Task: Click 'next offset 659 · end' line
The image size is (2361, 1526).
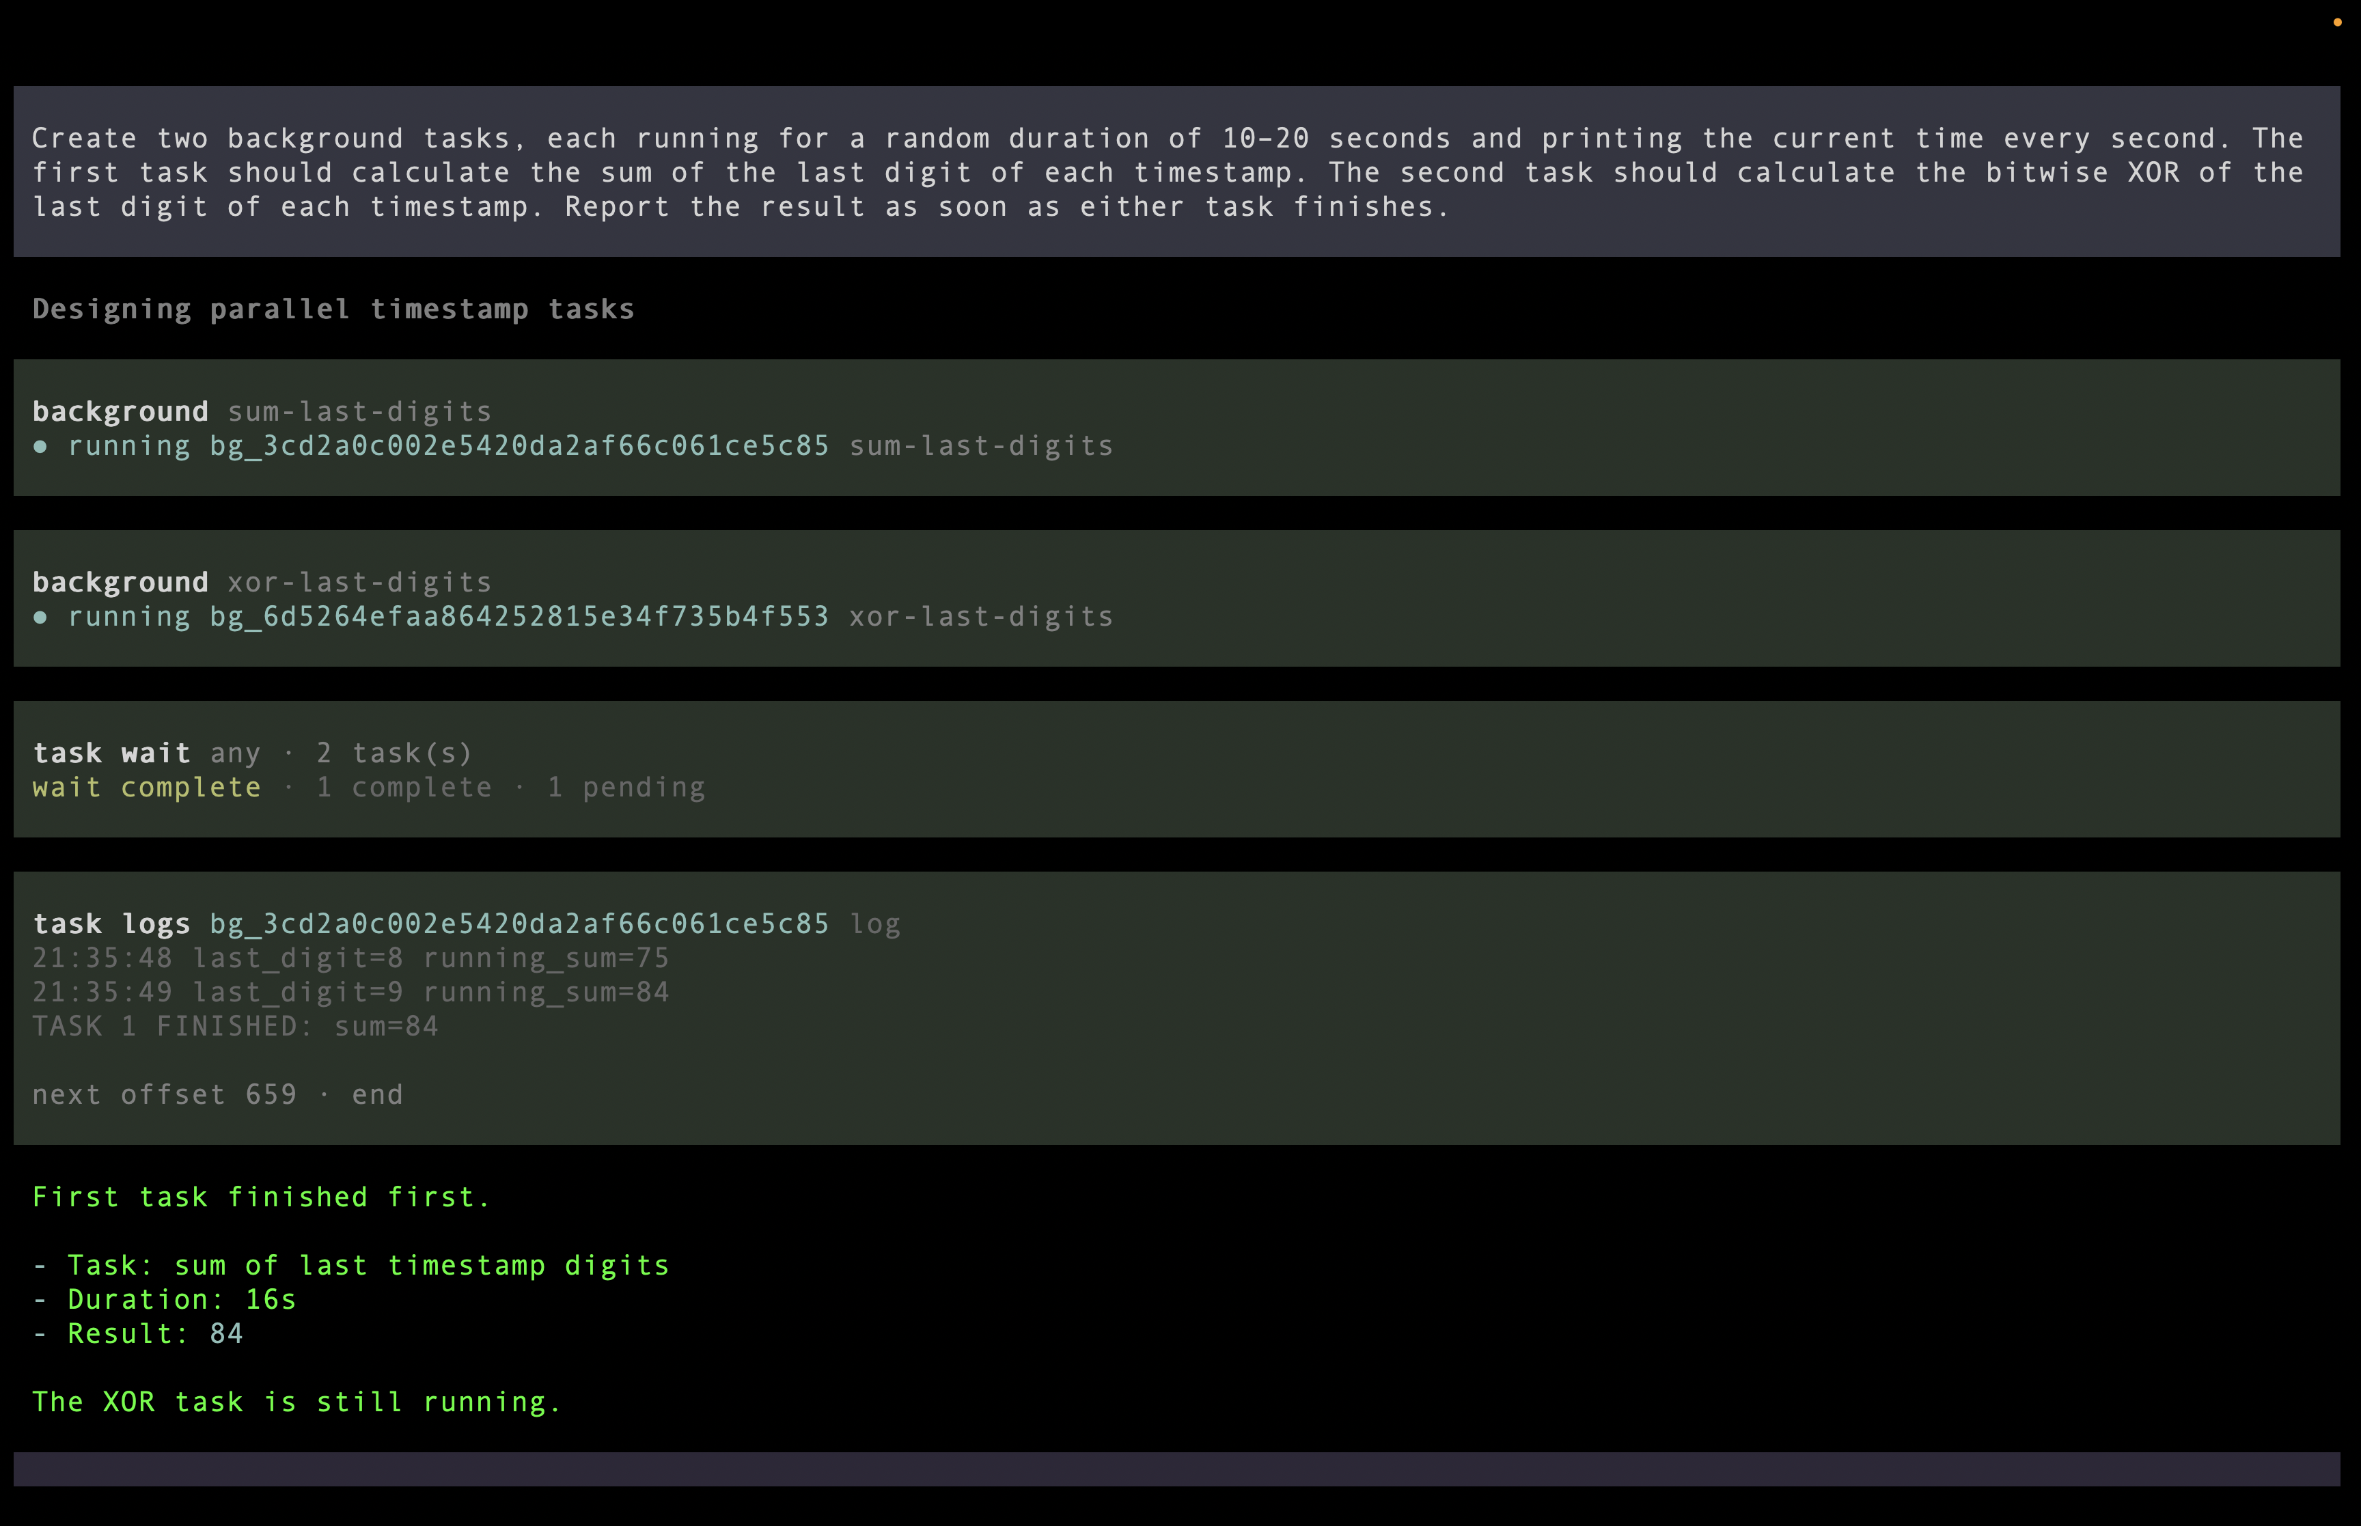Action: click(x=217, y=1095)
